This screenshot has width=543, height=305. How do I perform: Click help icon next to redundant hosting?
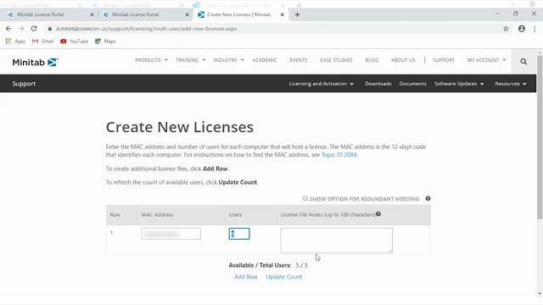coord(428,198)
